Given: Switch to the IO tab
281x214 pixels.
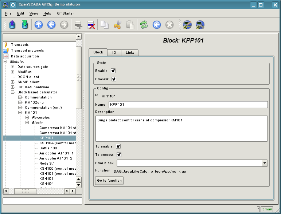Looking at the screenshot, I should pyautogui.click(x=114, y=53).
